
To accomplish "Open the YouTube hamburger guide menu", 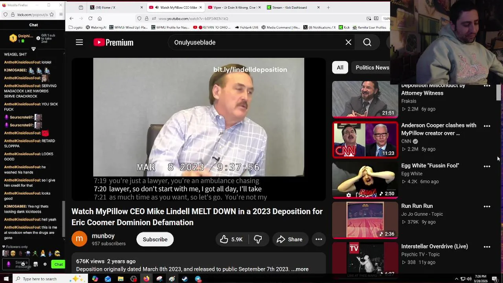I will tap(79, 42).
